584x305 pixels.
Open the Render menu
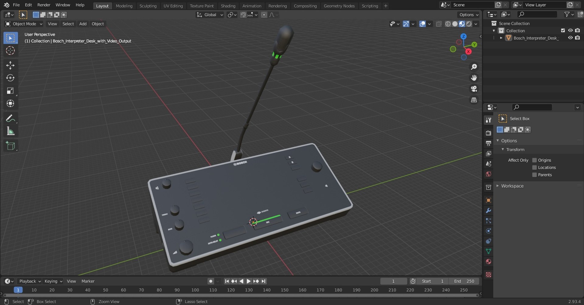[44, 5]
